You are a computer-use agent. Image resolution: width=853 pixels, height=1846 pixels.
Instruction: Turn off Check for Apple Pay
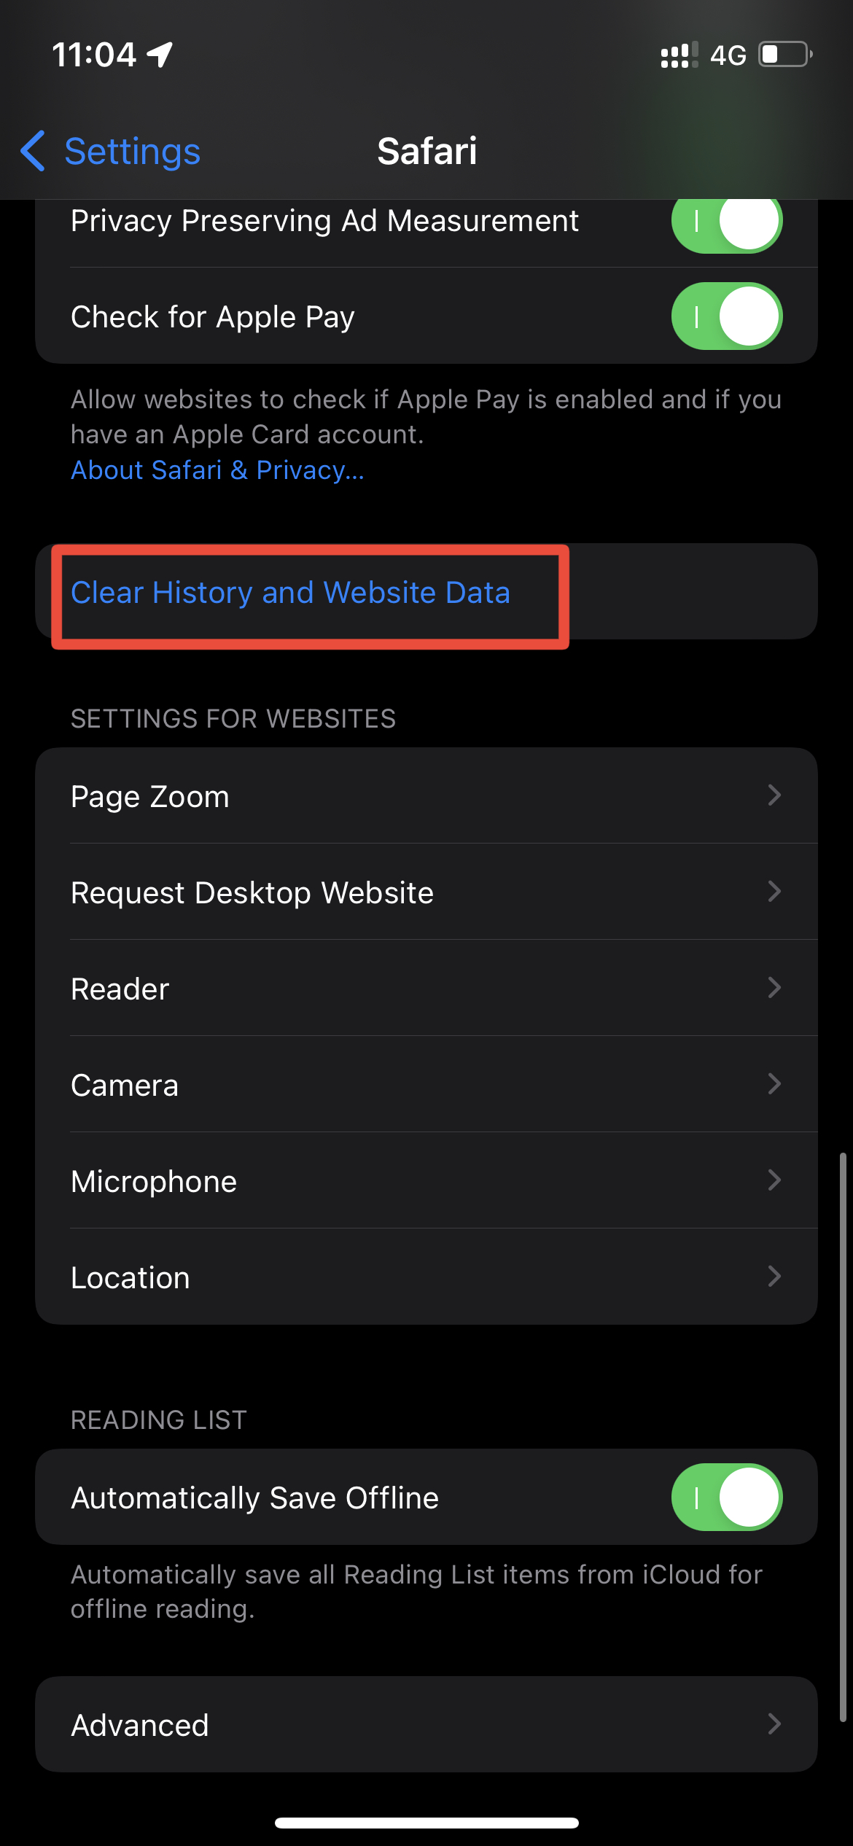(x=727, y=316)
